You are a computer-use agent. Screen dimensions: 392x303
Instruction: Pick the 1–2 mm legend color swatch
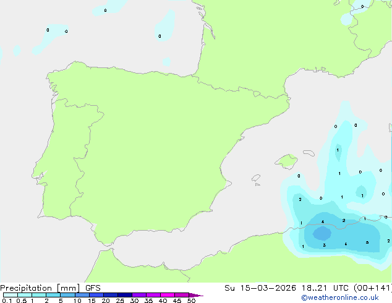39,295
